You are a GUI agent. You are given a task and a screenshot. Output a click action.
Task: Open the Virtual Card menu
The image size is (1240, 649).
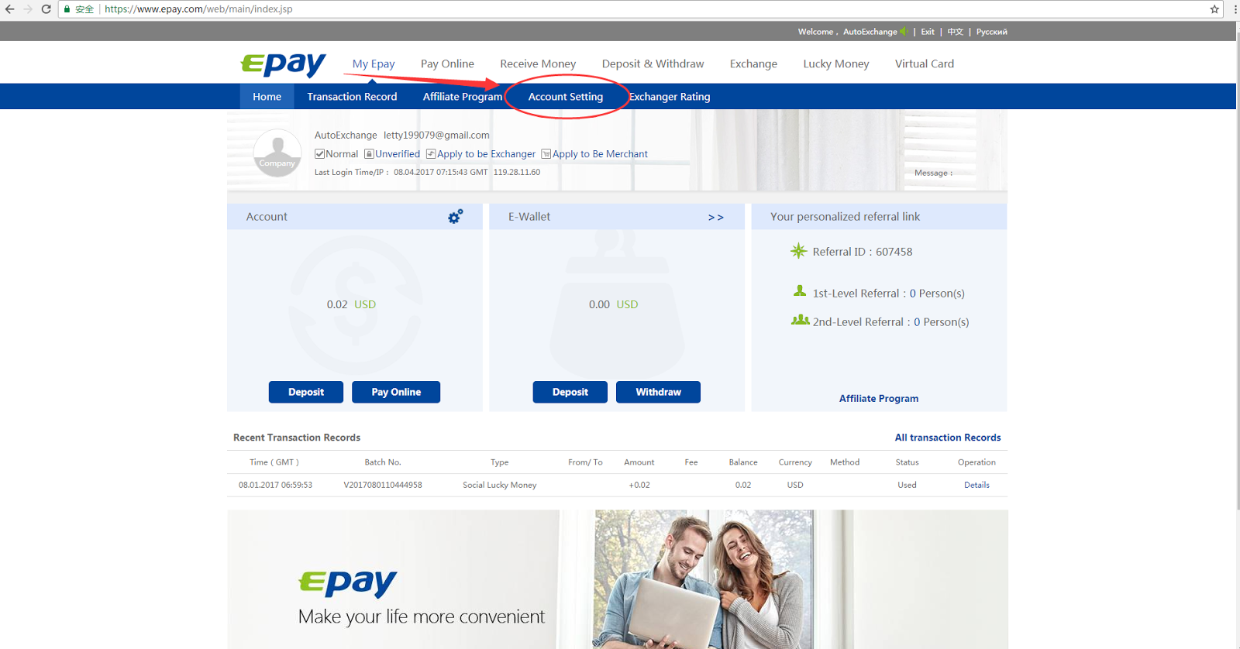point(925,64)
